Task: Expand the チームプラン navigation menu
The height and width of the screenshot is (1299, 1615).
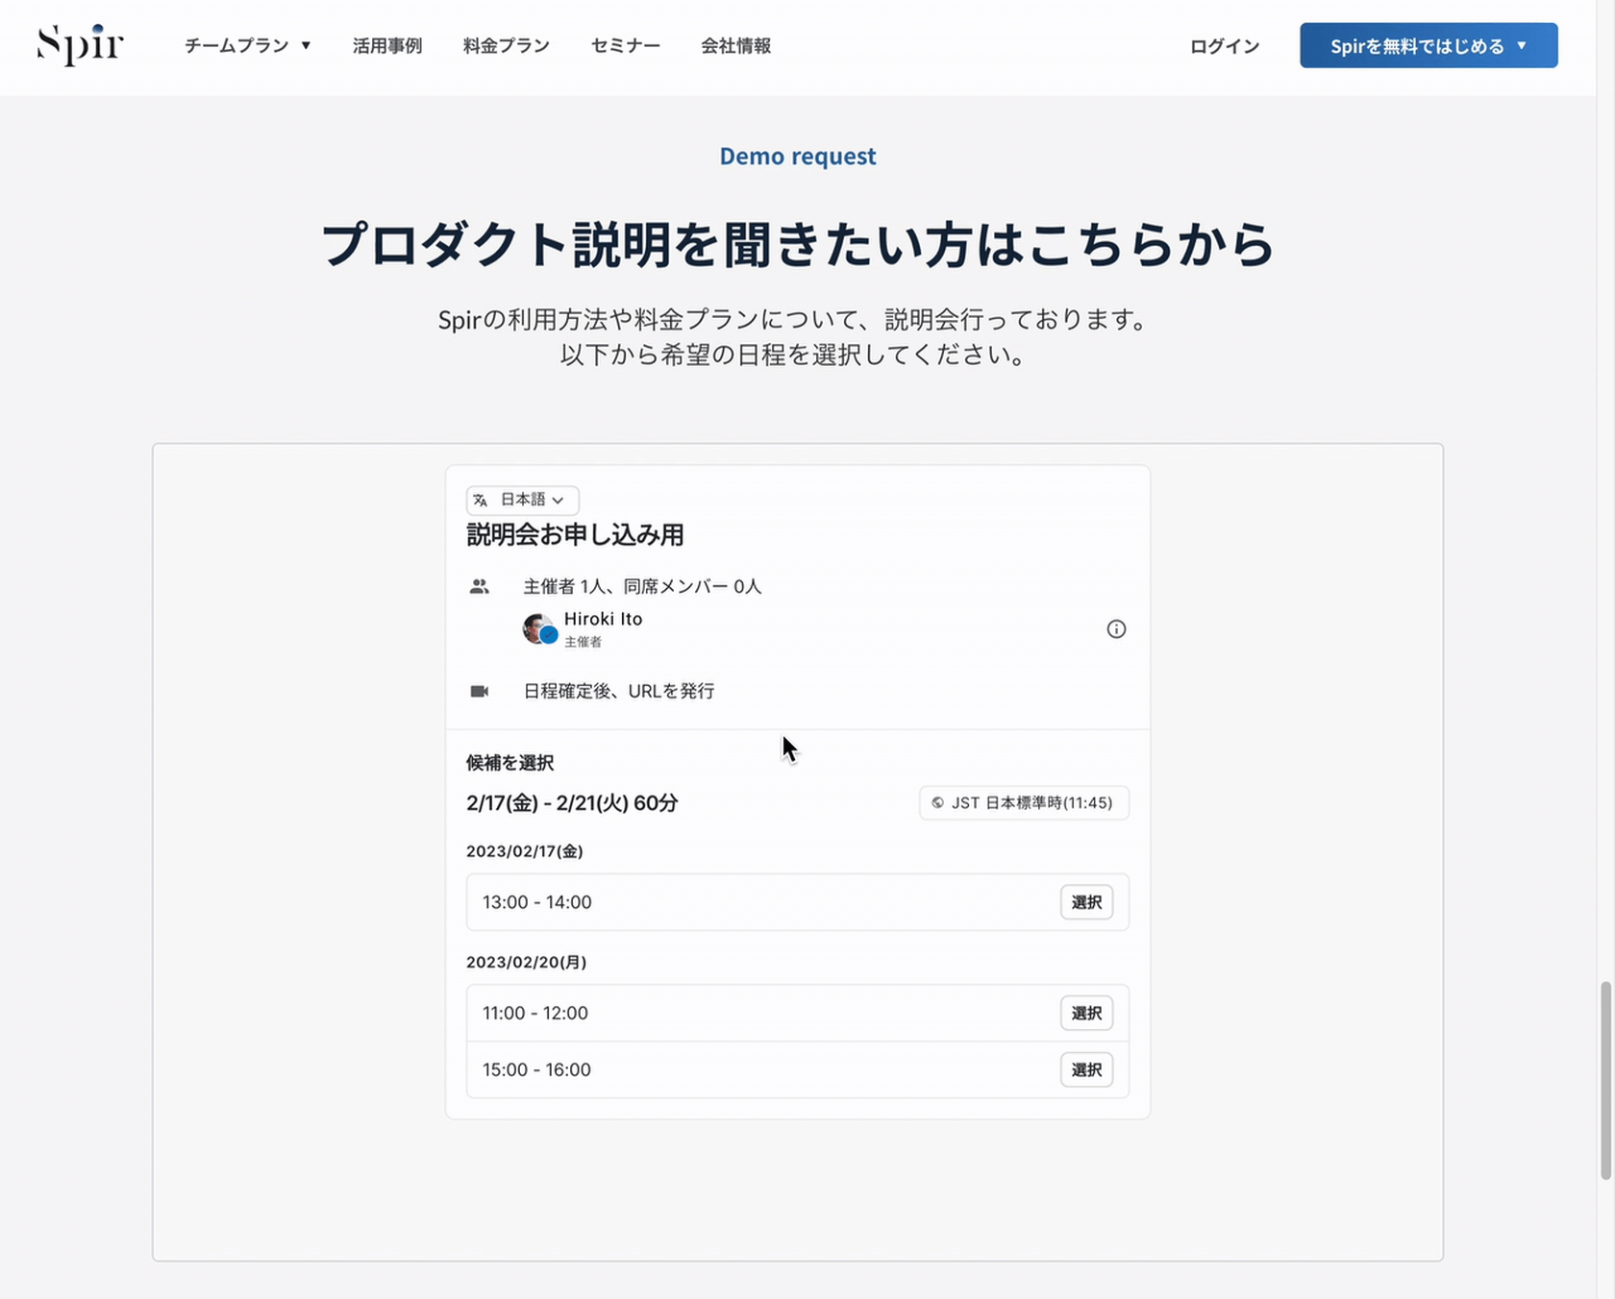Action: (246, 45)
